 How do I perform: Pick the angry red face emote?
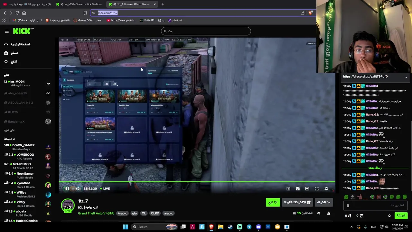click(x=379, y=197)
